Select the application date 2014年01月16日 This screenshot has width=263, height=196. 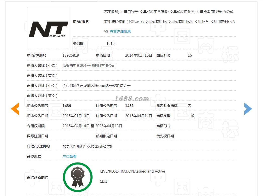pyautogui.click(x=139, y=55)
